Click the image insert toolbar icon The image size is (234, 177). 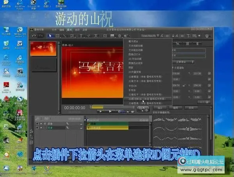tap(112, 36)
